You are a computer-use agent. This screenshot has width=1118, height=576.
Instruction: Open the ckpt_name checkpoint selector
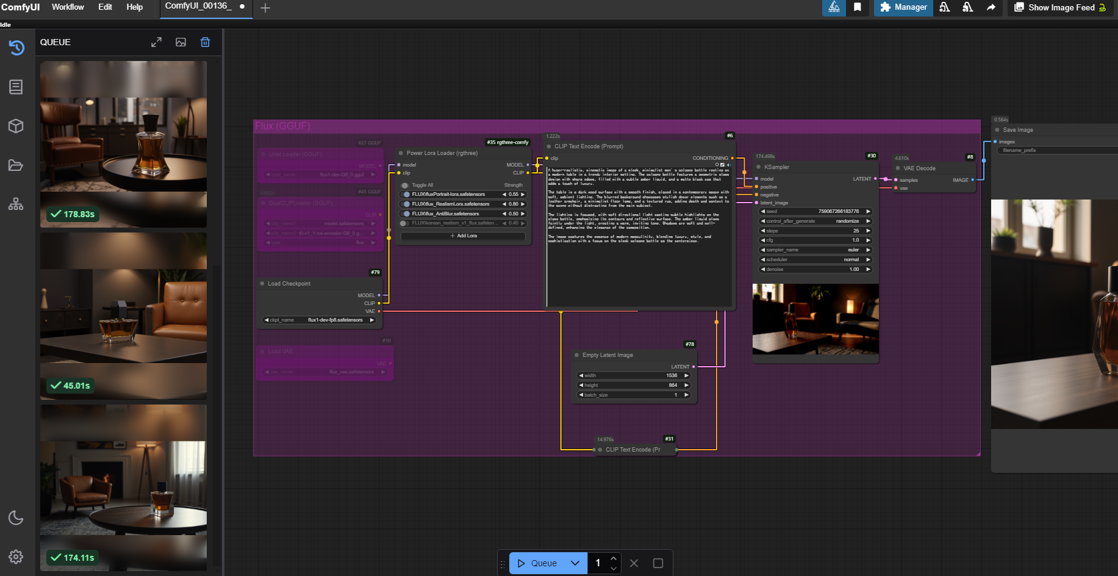click(x=320, y=320)
